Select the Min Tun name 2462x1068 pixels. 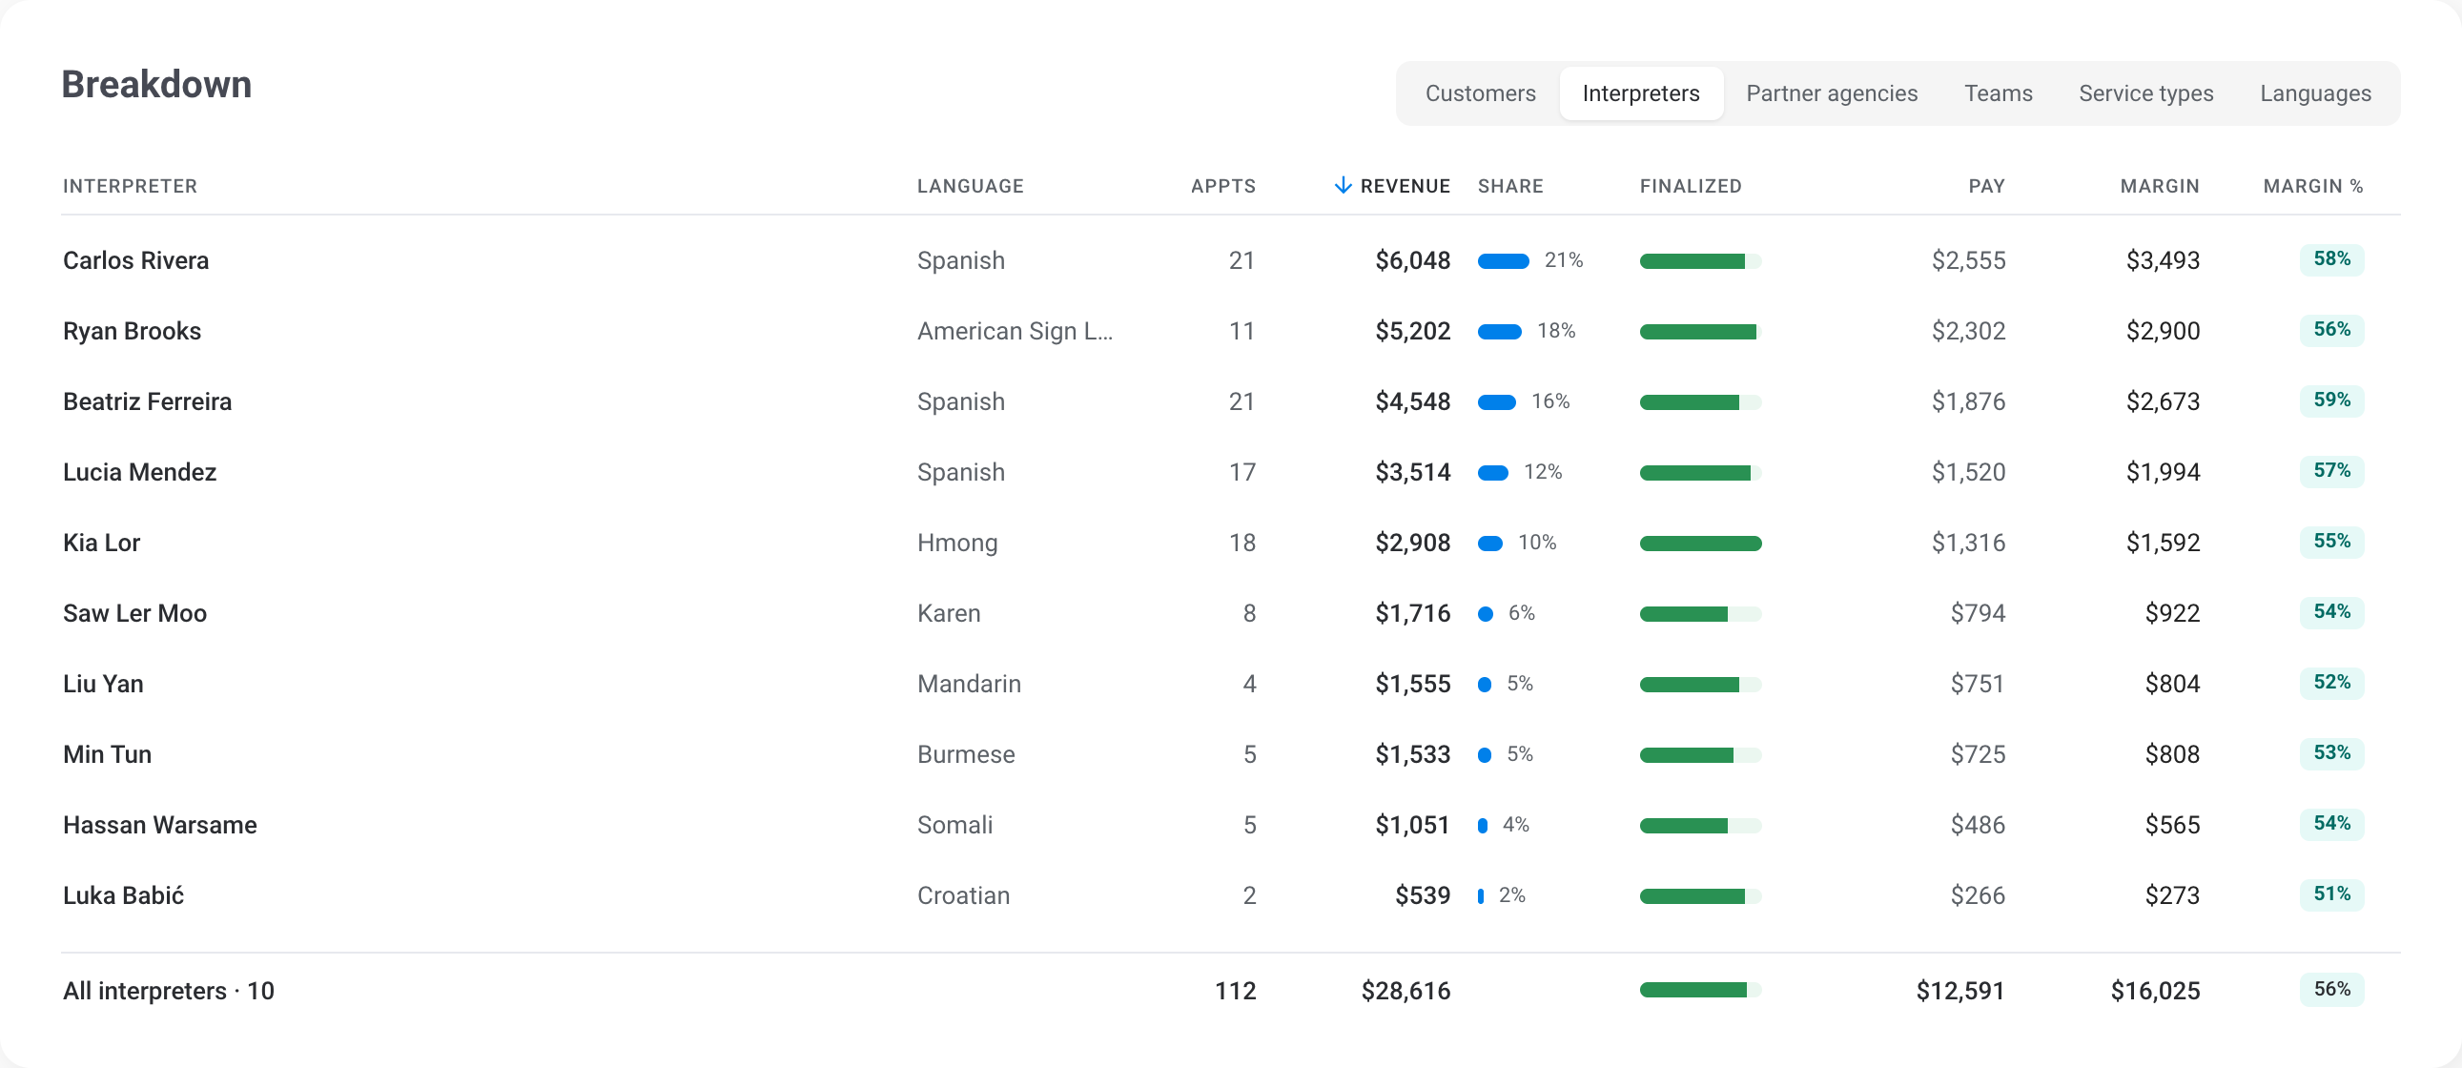pos(107,754)
